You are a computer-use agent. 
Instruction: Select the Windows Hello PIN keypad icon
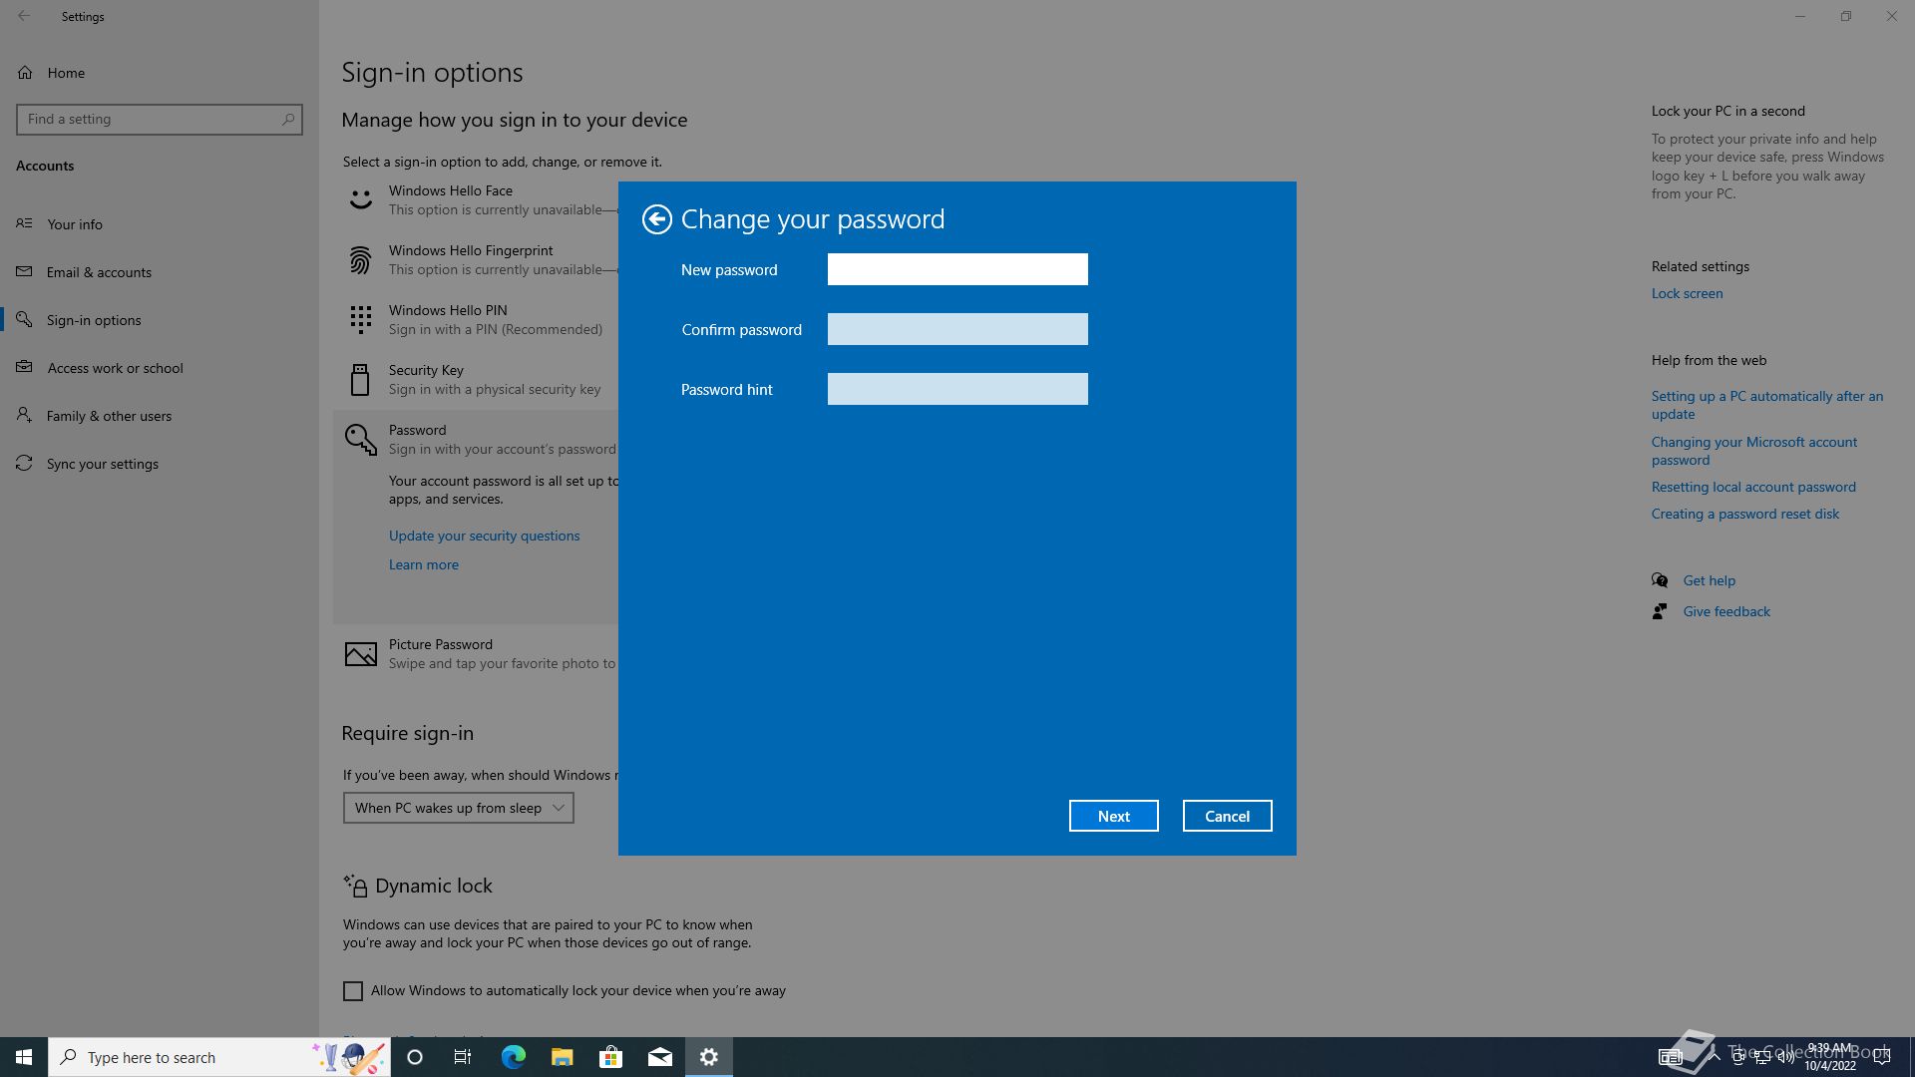click(x=360, y=320)
